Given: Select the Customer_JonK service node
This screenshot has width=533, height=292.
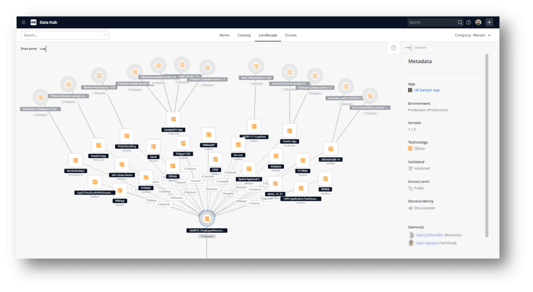Looking at the screenshot, I should pyautogui.click(x=345, y=87).
